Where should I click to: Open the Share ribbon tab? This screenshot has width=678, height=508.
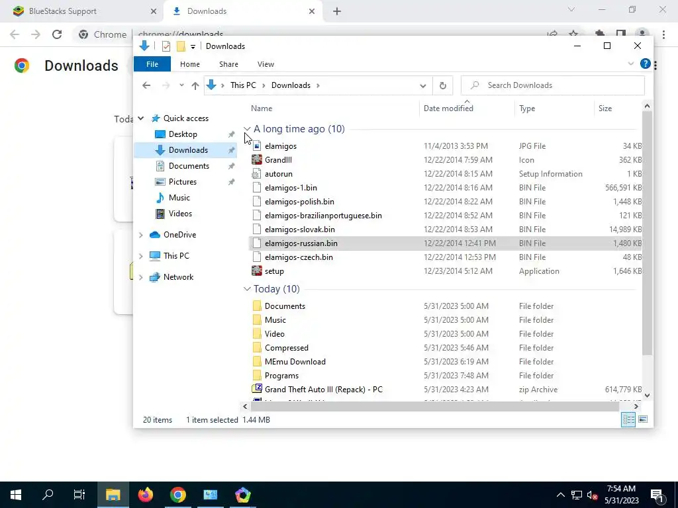click(228, 64)
